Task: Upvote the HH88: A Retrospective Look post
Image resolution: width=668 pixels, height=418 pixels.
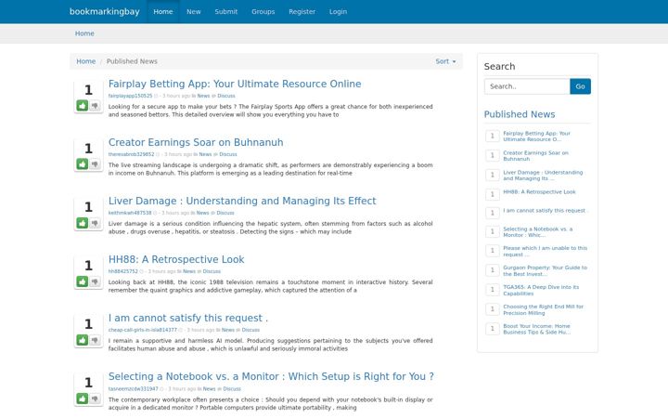Action: pyautogui.click(x=83, y=281)
